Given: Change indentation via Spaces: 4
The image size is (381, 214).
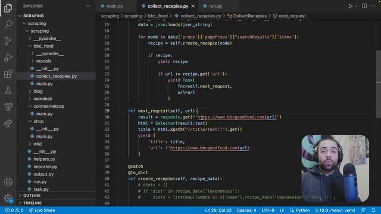Looking at the screenshot, I should (246, 210).
